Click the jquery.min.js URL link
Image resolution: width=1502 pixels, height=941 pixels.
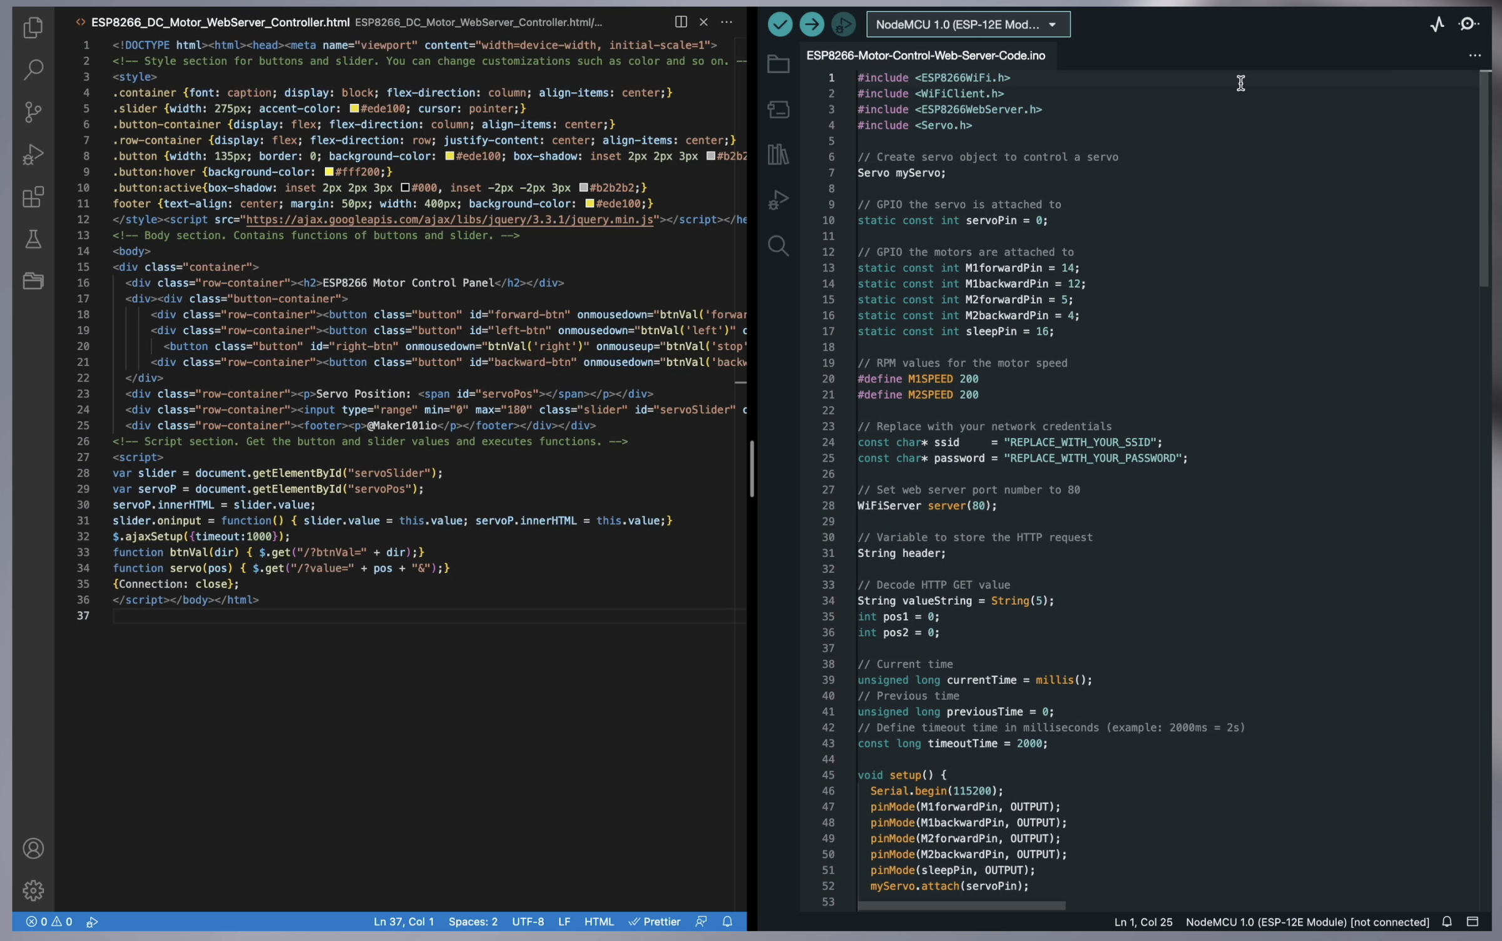click(449, 220)
